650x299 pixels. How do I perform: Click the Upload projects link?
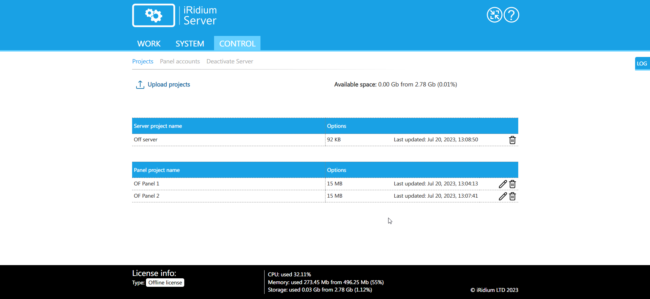pos(169,84)
